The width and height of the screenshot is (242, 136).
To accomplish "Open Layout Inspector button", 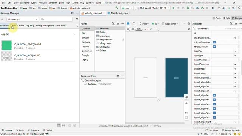I will pyautogui.click(x=231, y=130).
